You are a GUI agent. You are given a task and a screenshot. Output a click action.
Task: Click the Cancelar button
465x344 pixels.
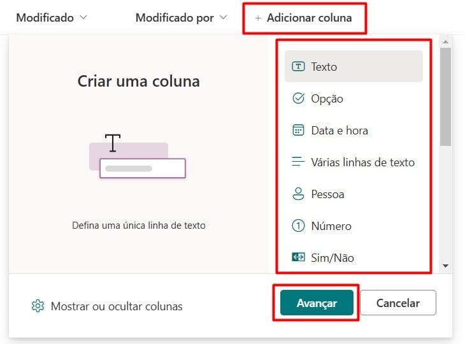pyautogui.click(x=398, y=303)
